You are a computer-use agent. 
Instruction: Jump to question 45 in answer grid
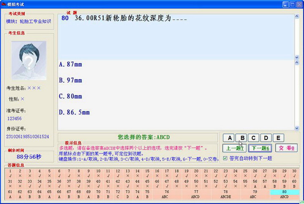(x=147, y=184)
